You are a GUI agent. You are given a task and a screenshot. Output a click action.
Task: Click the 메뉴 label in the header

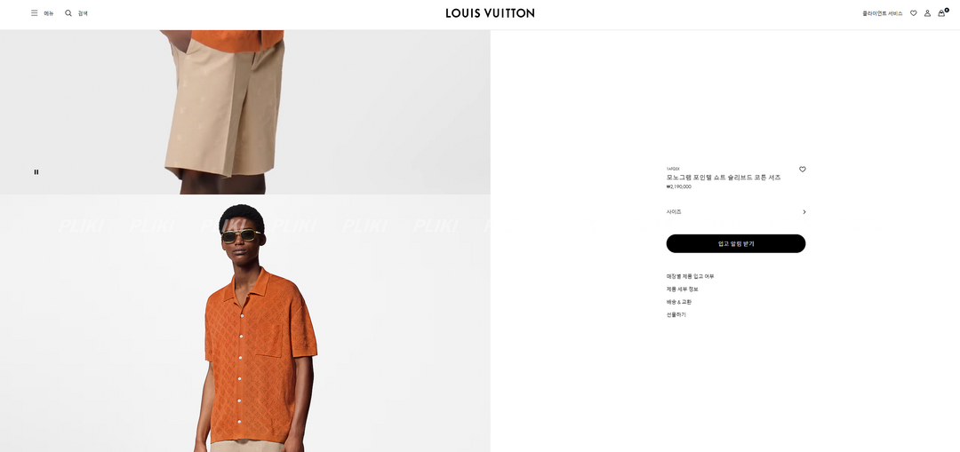click(49, 12)
